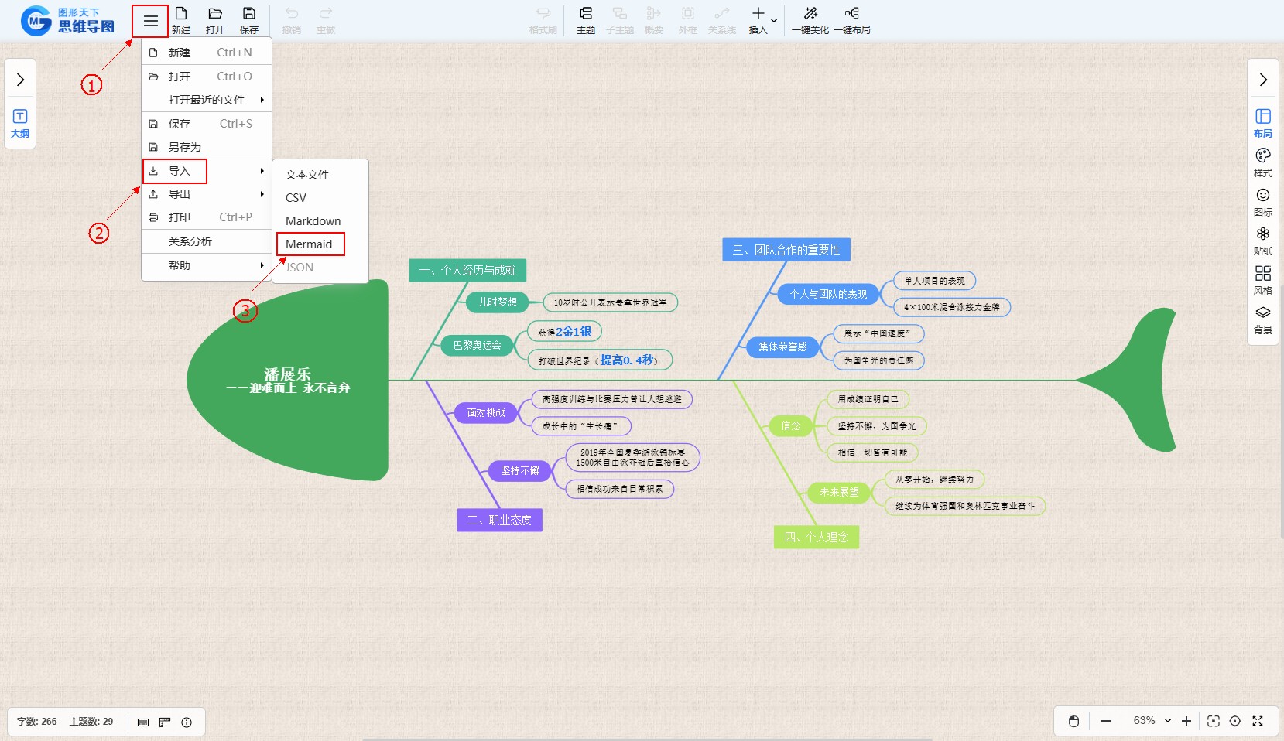Click the zoom in plus button
The height and width of the screenshot is (741, 1284).
point(1186,721)
